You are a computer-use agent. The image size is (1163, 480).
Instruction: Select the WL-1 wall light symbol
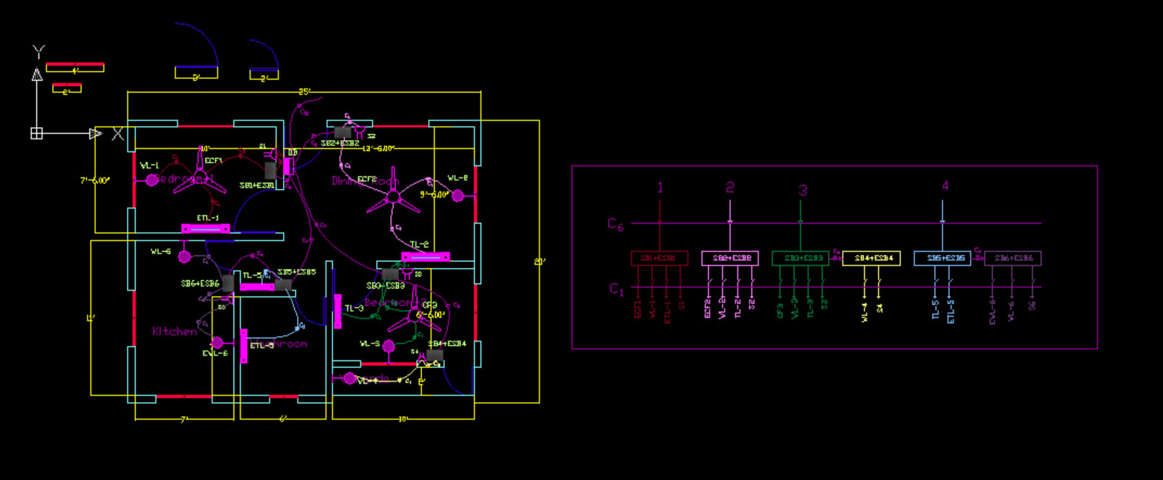coord(152,180)
